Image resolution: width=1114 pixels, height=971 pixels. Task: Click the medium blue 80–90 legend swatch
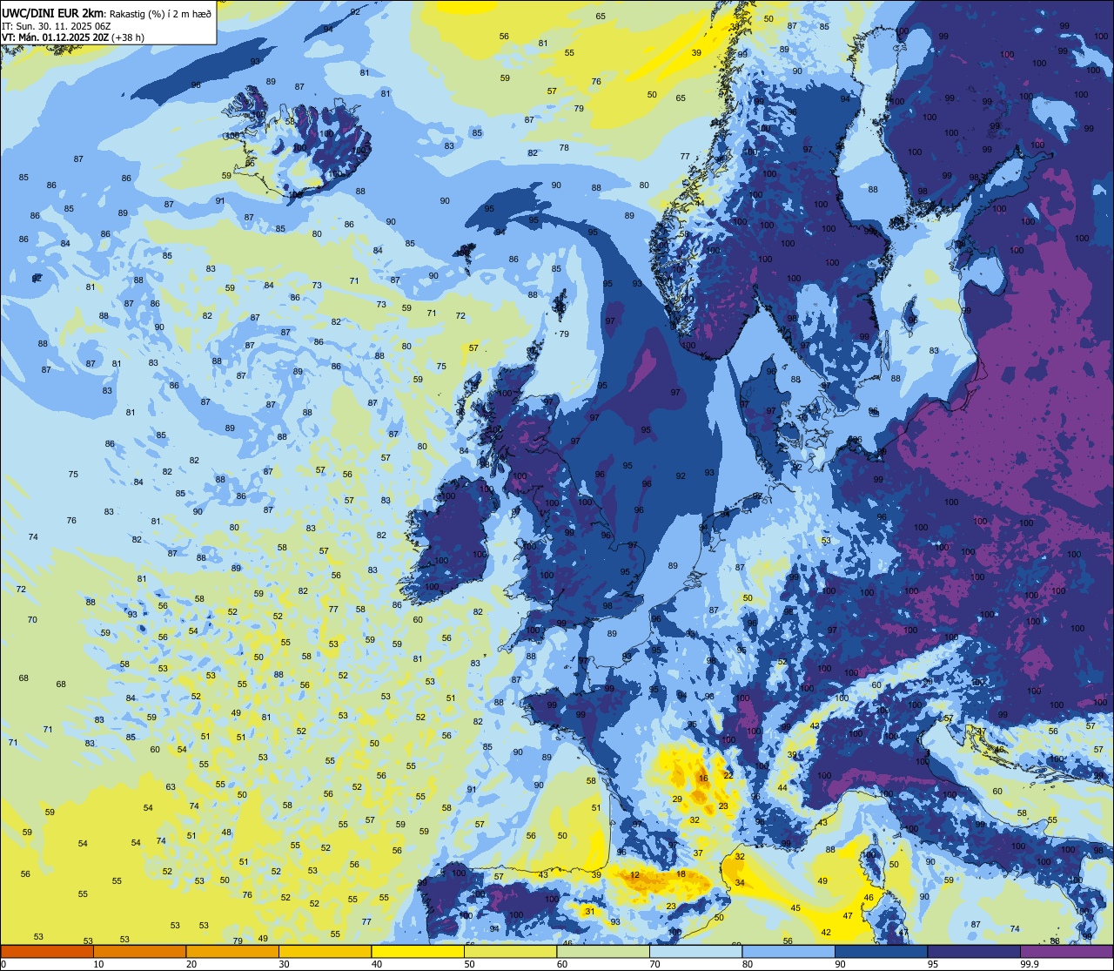(789, 951)
